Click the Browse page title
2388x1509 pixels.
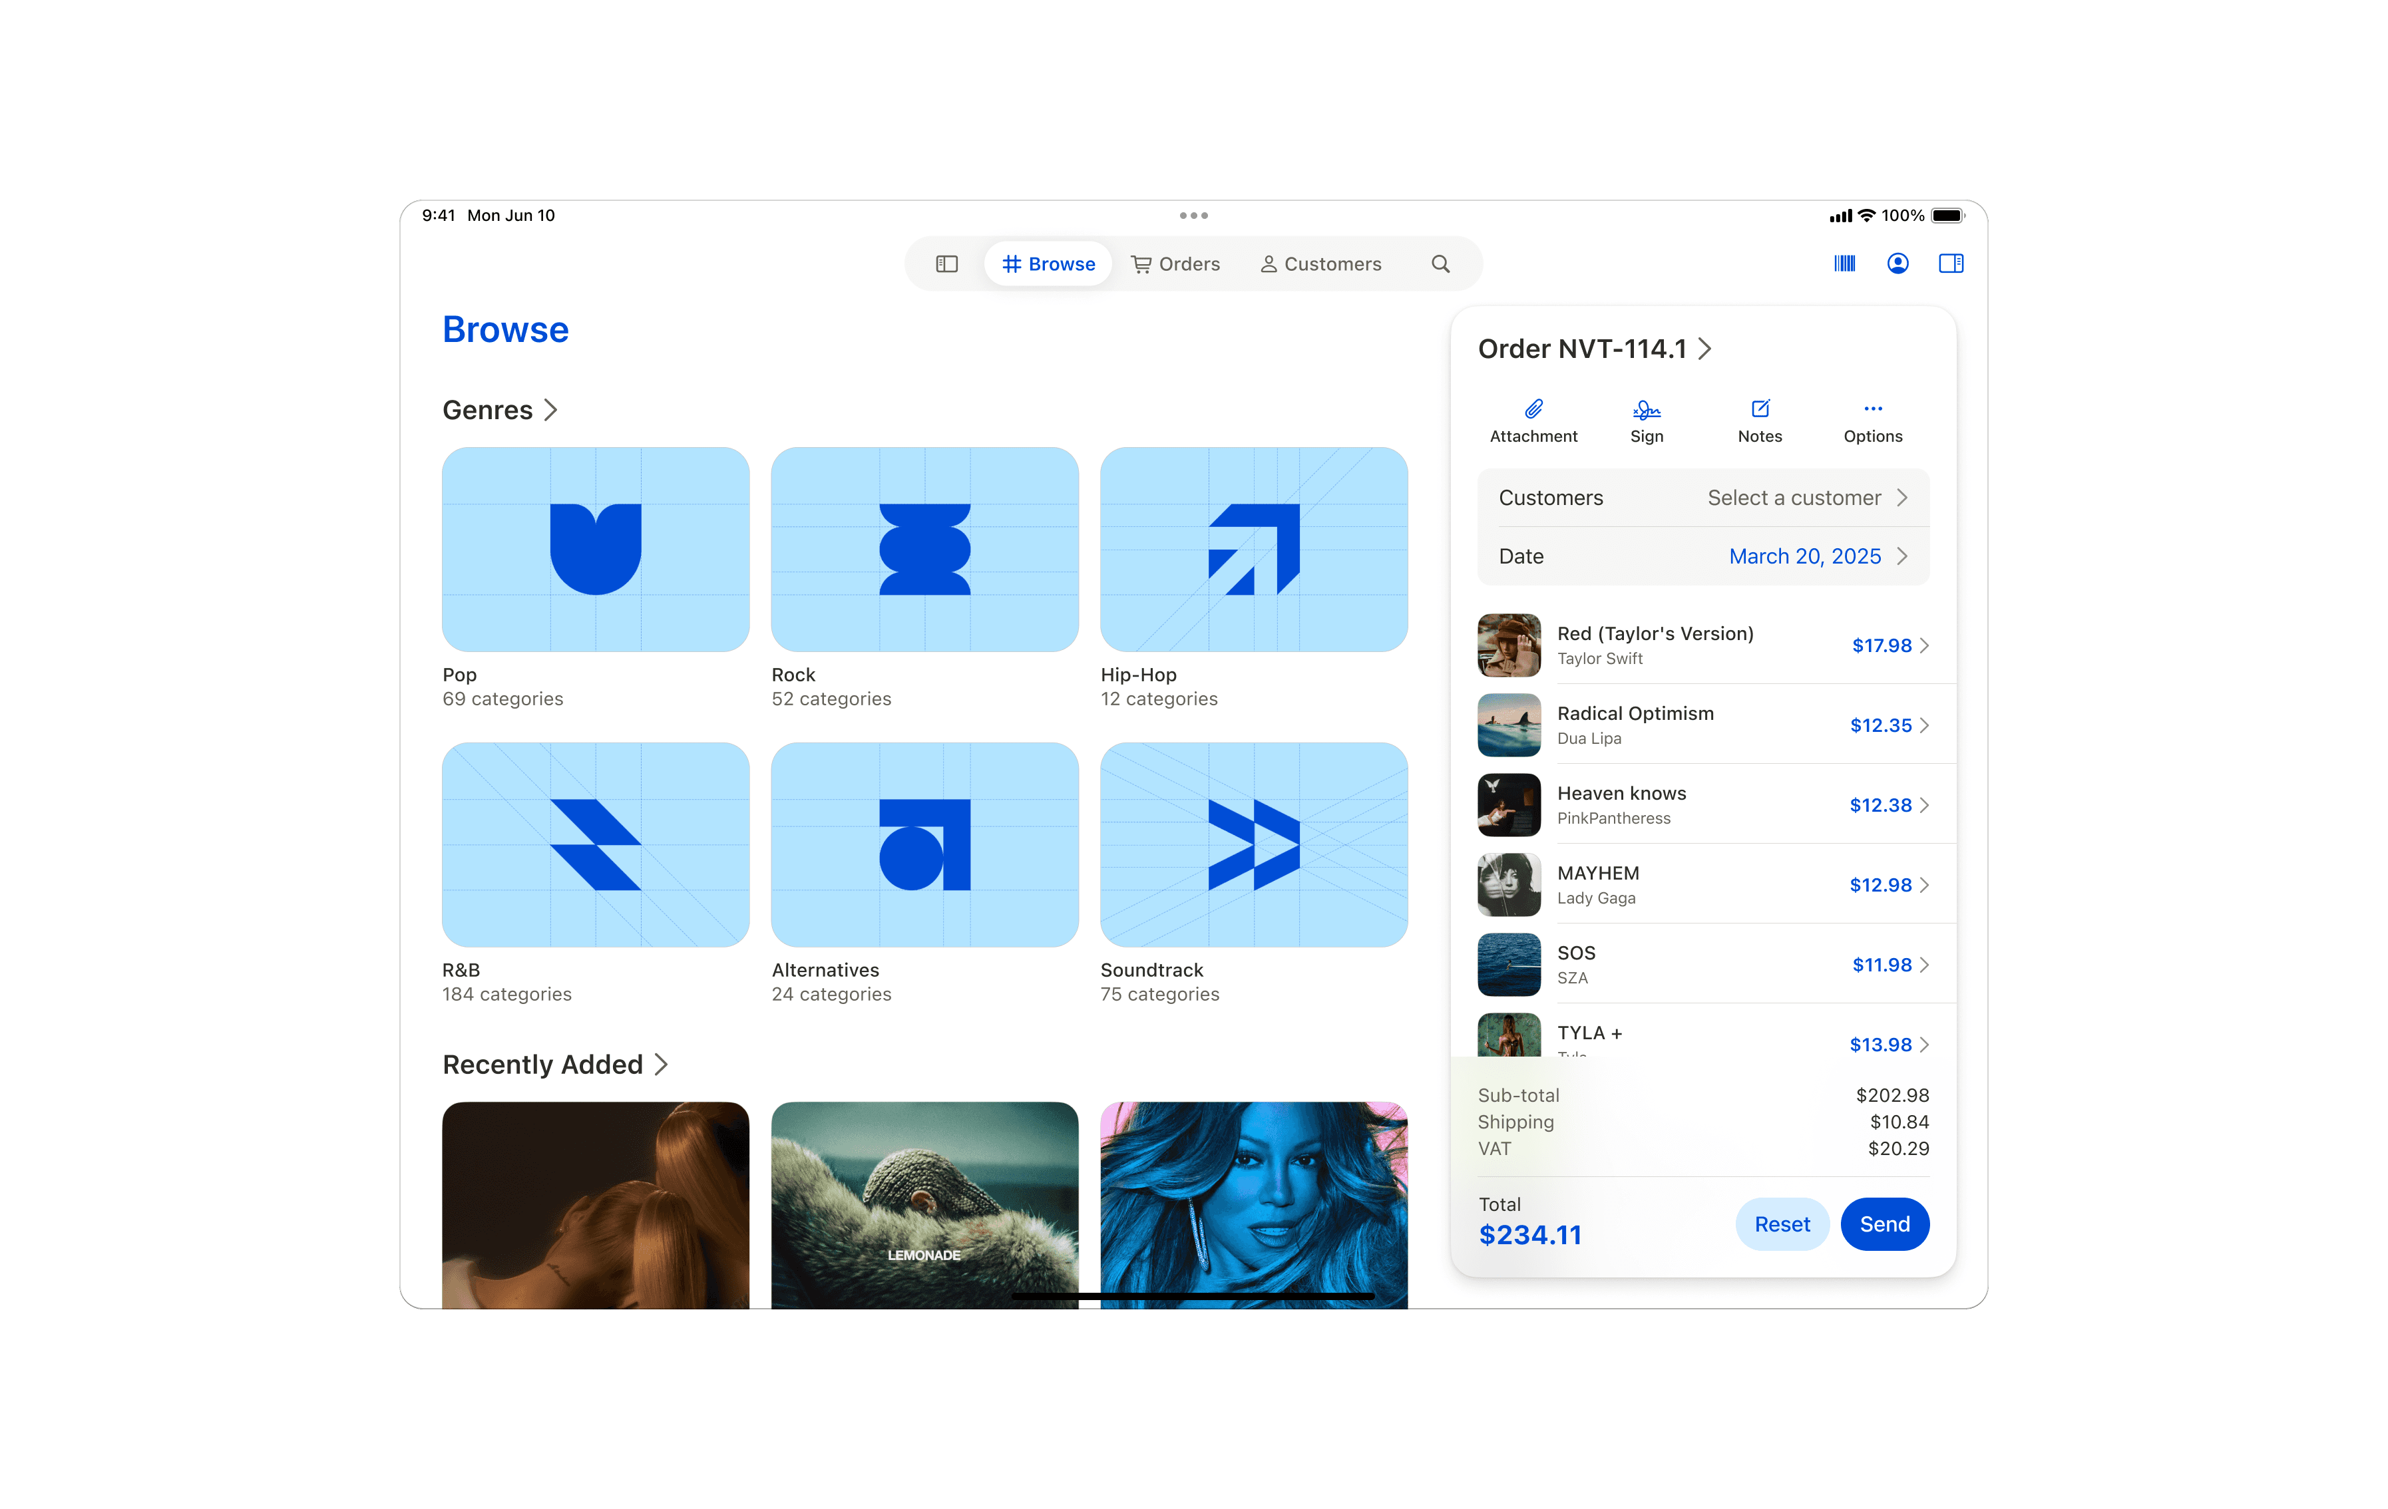click(504, 329)
